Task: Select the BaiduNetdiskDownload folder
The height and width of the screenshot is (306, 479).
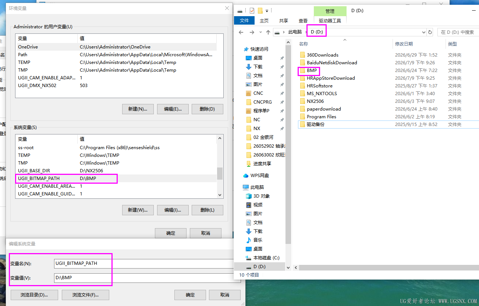Action: pyautogui.click(x=332, y=62)
